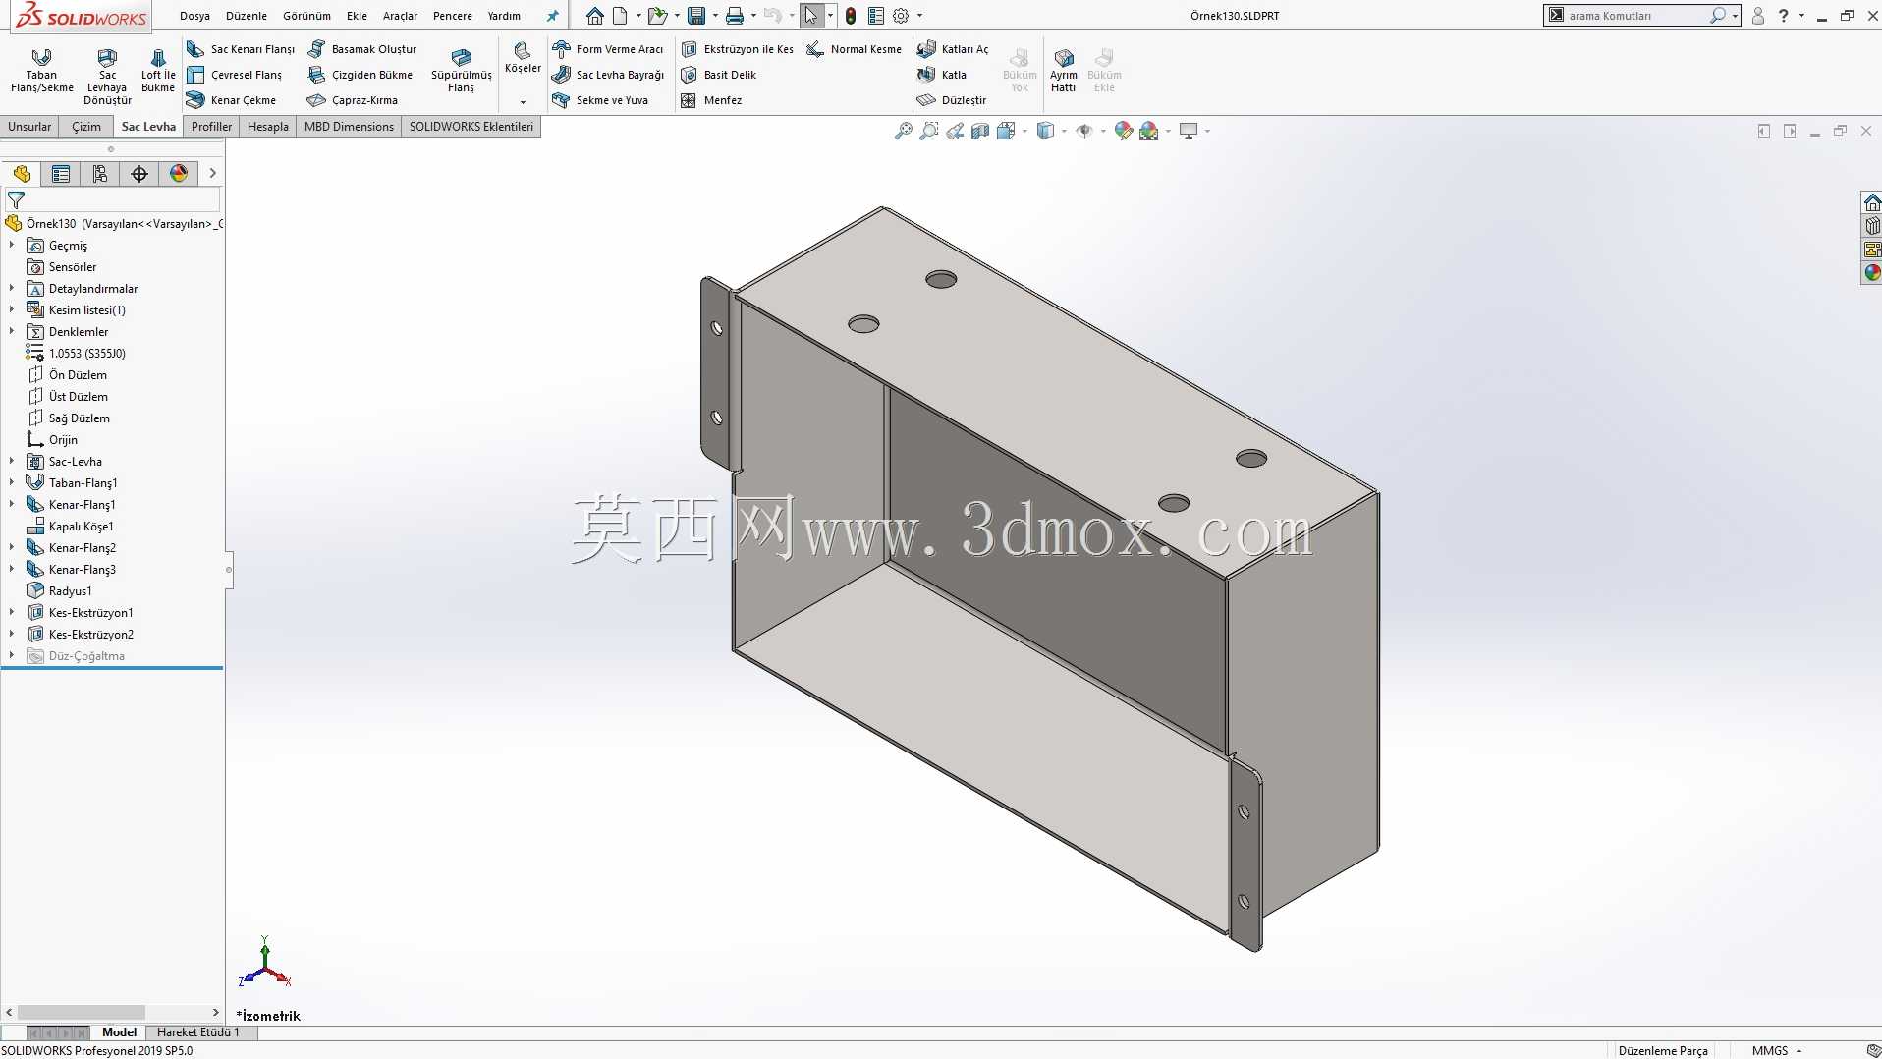1882x1059 pixels.
Task: Activate Sac Kenarı Flanşı tool
Action: click(x=241, y=49)
